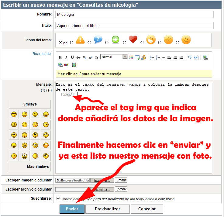The width and height of the screenshot is (224, 217).
Task: Insert a quote with speech bubble icon
Action: (x=190, y=57)
